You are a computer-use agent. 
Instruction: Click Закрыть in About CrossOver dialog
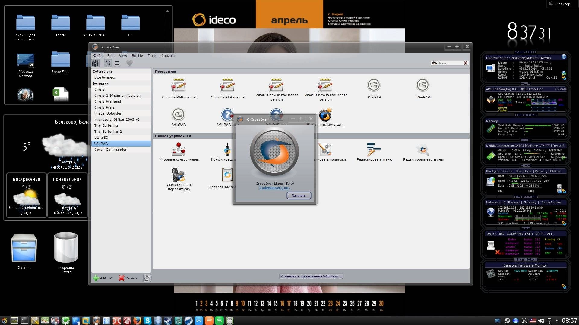click(x=299, y=196)
